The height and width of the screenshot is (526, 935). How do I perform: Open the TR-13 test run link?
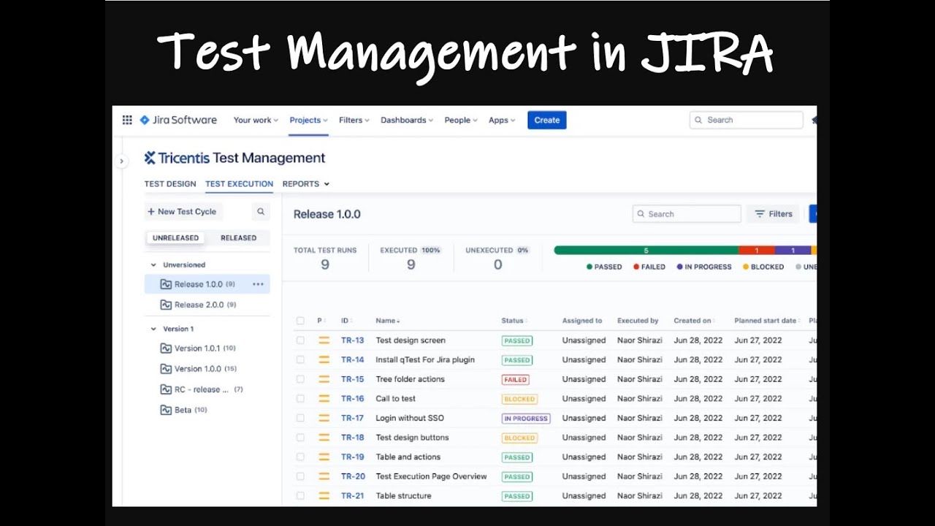(352, 340)
